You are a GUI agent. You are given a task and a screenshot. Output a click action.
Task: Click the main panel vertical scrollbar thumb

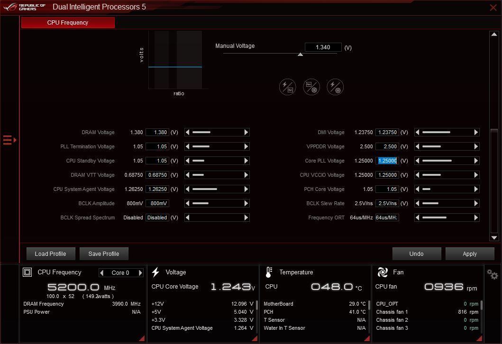pyautogui.click(x=494, y=181)
